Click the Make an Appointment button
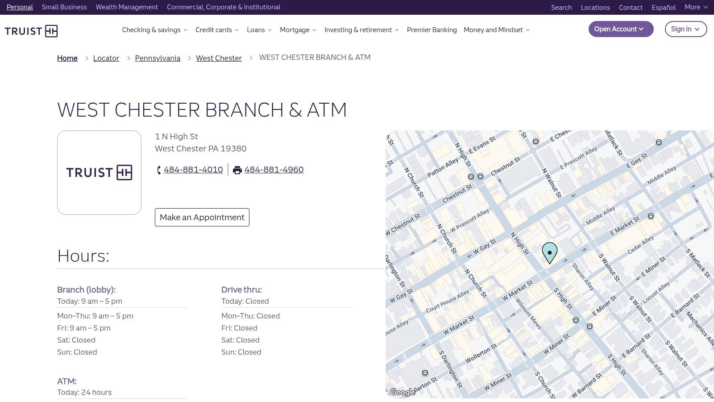This screenshot has height=402, width=714. click(x=202, y=218)
